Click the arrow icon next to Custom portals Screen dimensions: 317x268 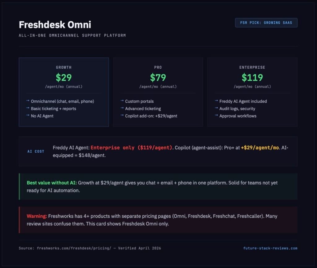pyautogui.click(x=122, y=101)
